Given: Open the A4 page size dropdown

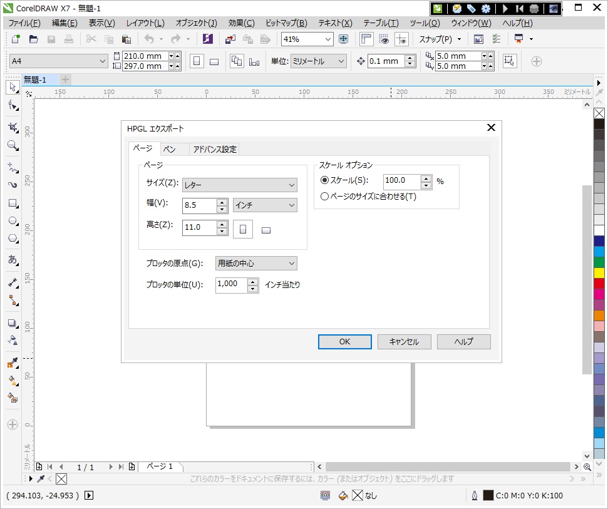Looking at the screenshot, I should [59, 61].
